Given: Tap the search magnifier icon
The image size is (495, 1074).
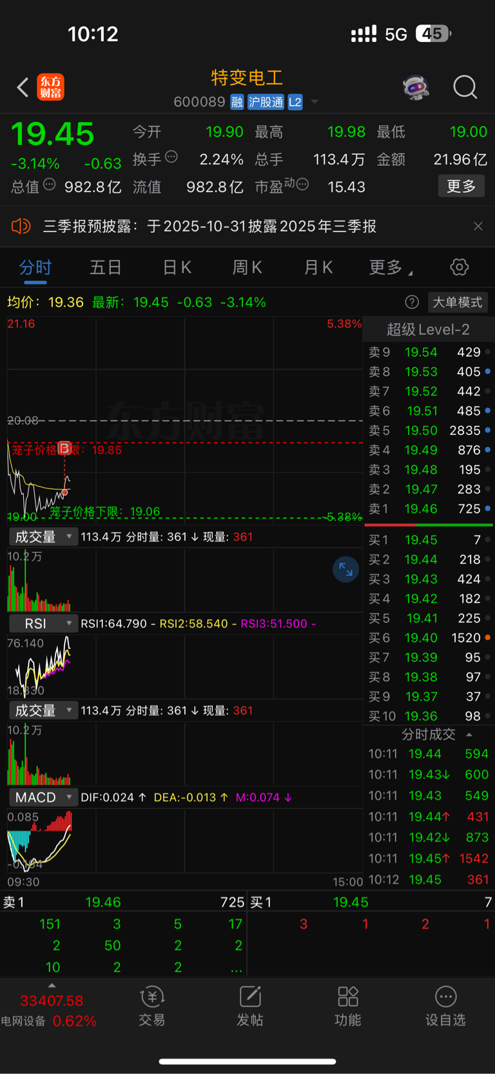Looking at the screenshot, I should tap(465, 87).
